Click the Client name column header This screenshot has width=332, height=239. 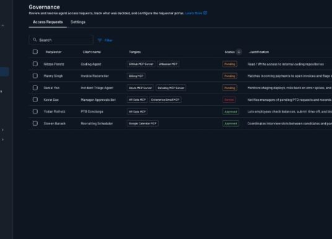[x=92, y=52]
